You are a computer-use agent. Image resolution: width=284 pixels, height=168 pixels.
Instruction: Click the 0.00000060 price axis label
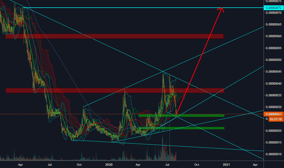(x=274, y=36)
